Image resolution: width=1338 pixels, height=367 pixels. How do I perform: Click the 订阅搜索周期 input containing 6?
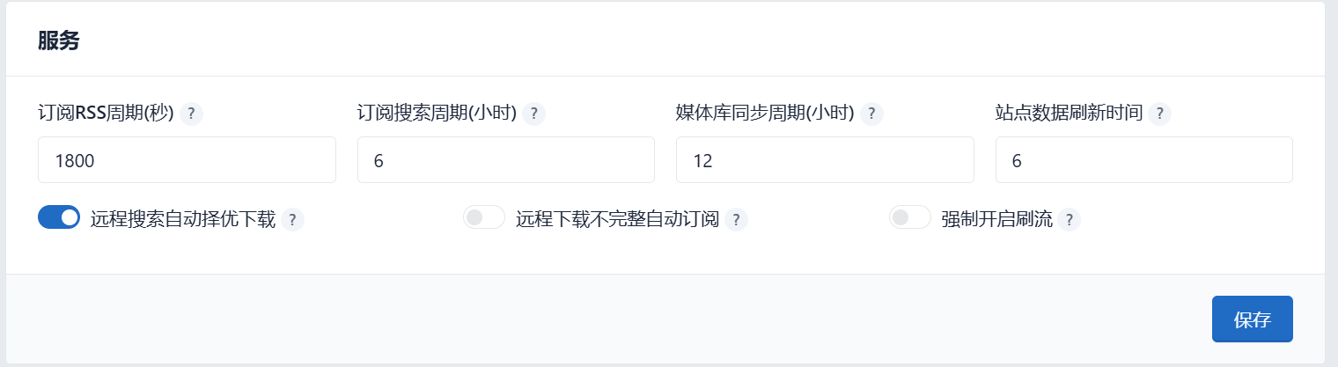pyautogui.click(x=506, y=160)
